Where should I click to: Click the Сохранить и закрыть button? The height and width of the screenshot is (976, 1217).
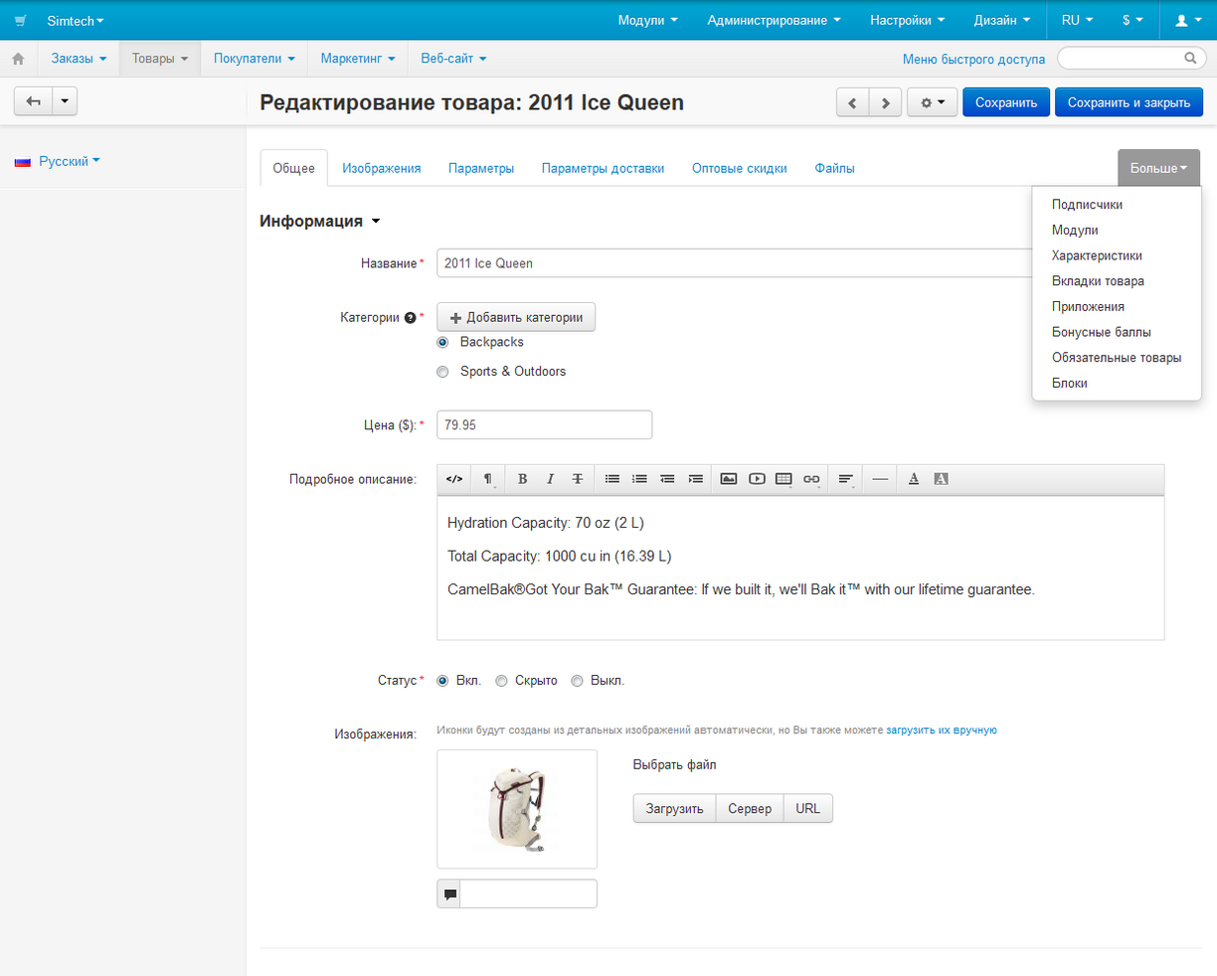tap(1129, 102)
